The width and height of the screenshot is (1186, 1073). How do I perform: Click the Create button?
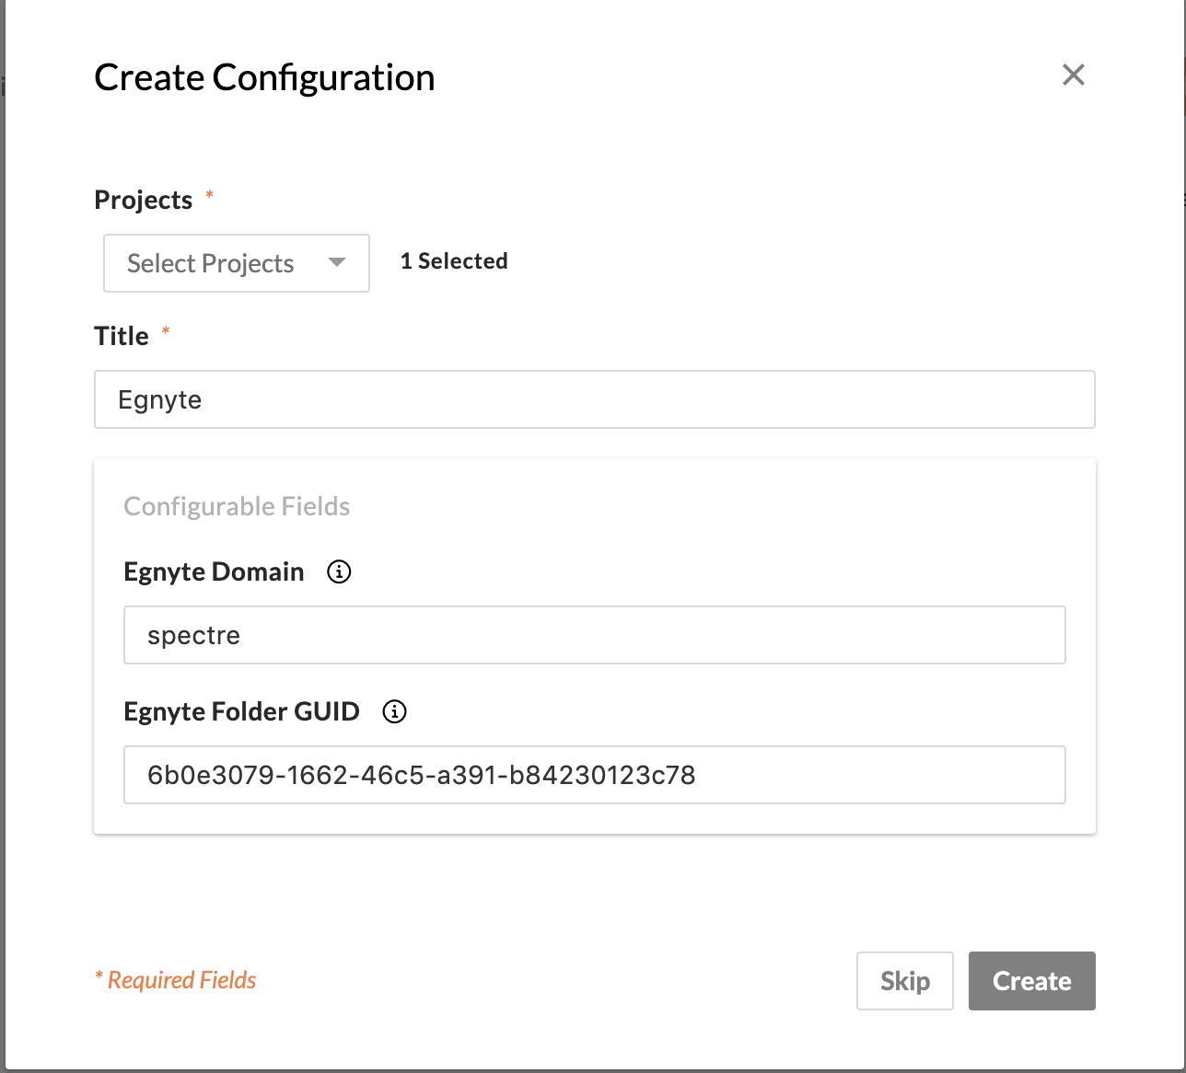1032,981
